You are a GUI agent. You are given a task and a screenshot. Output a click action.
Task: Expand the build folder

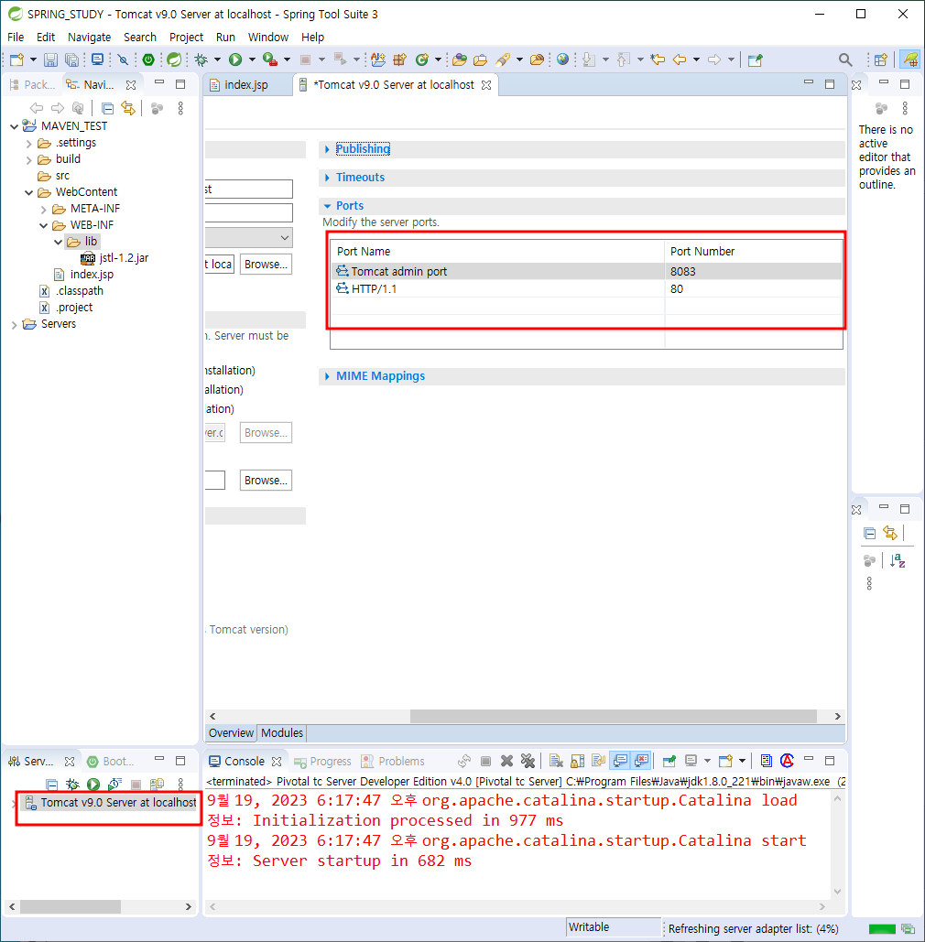[29, 159]
